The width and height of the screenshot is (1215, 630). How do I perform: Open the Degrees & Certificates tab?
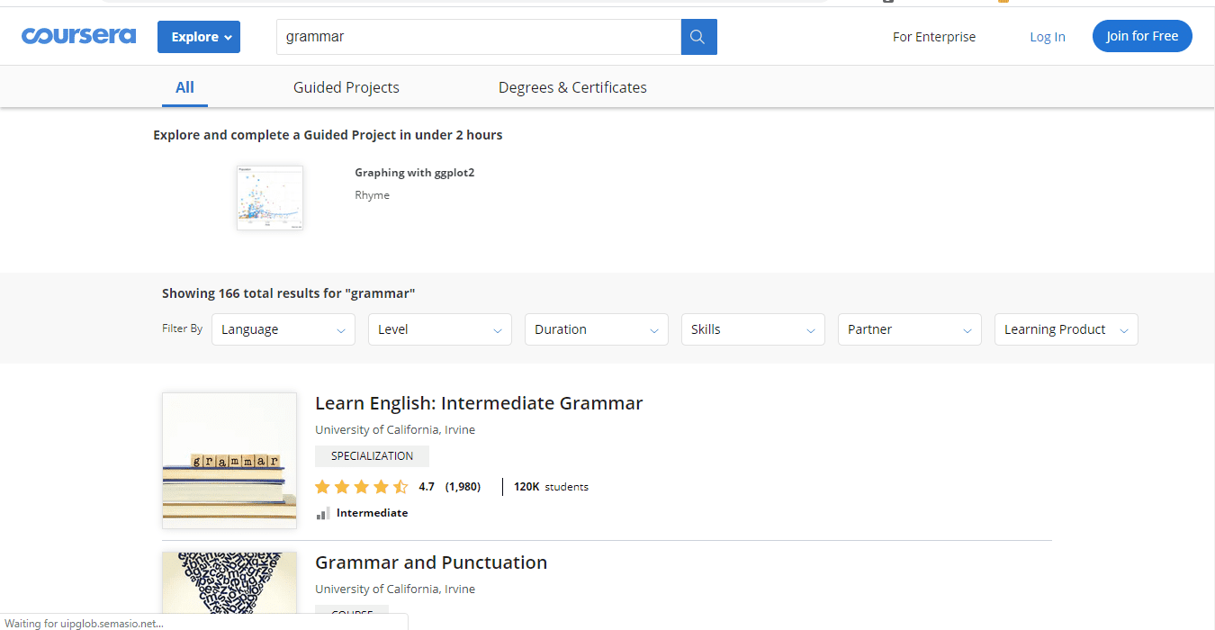(x=572, y=87)
